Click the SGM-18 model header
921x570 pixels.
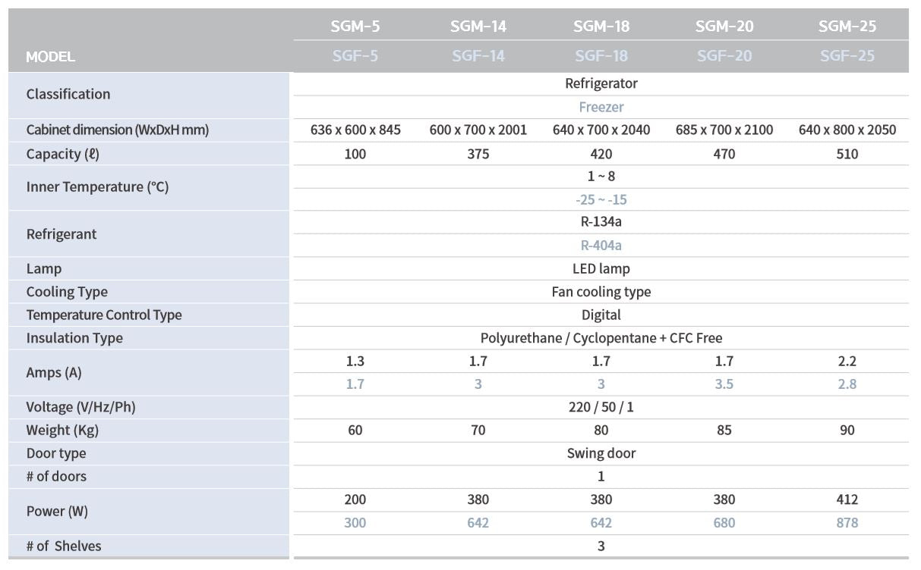[x=601, y=27]
